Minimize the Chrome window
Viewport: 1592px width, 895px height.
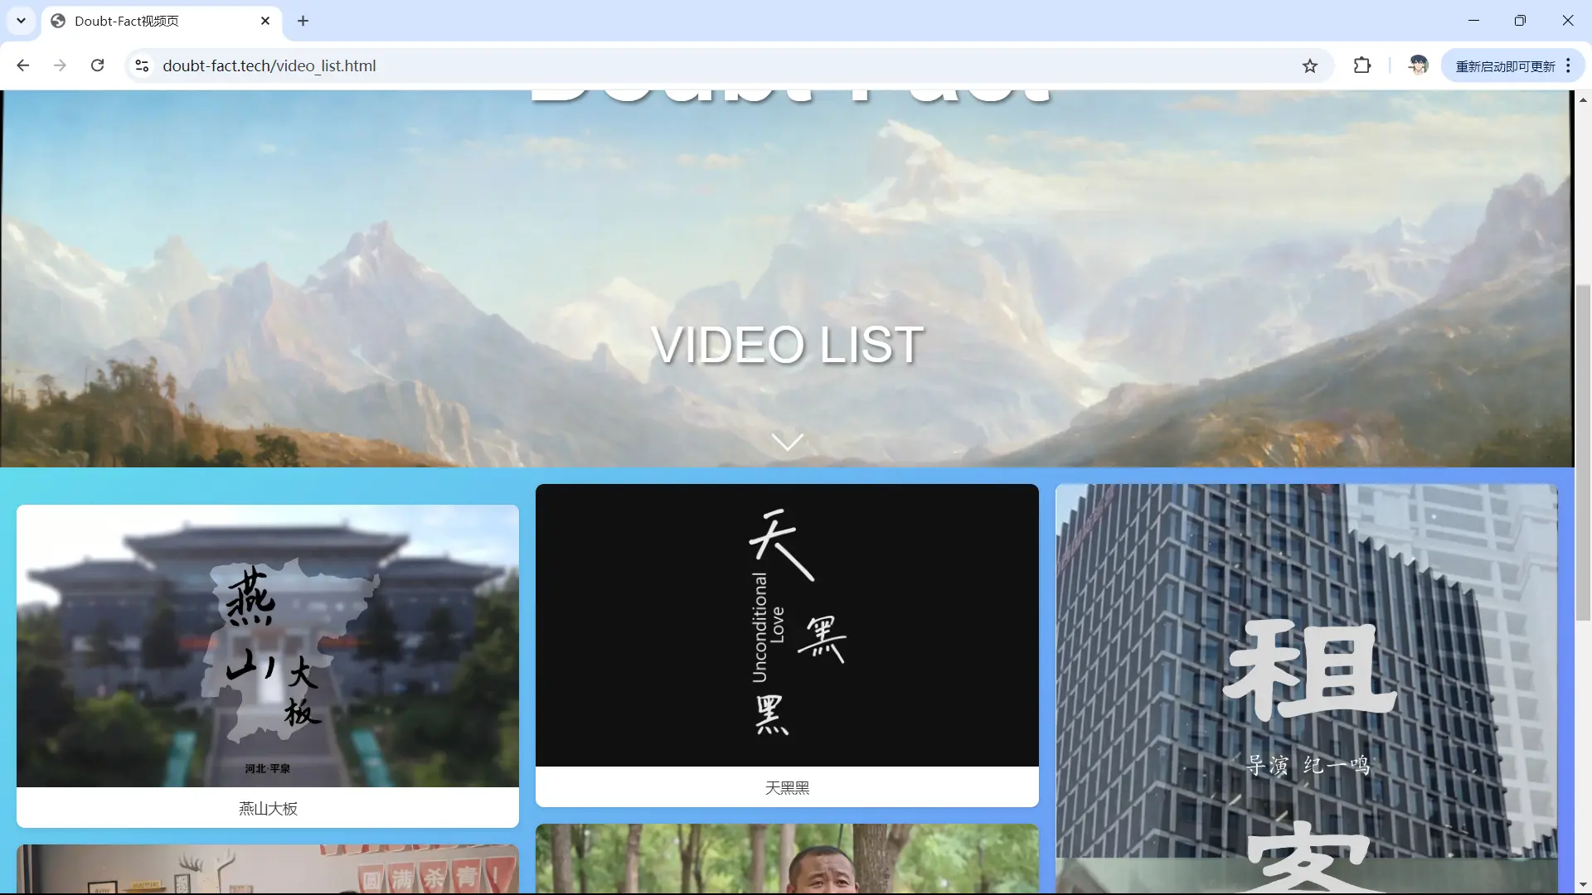click(1473, 21)
